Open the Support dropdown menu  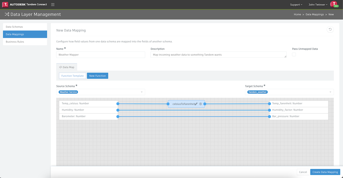296,5
